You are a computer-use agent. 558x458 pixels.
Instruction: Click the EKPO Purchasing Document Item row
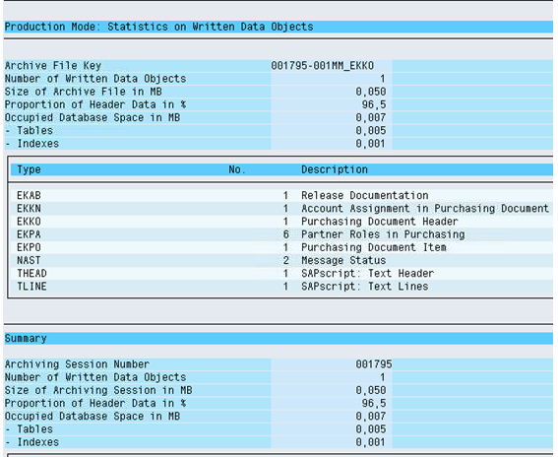tap(281, 247)
